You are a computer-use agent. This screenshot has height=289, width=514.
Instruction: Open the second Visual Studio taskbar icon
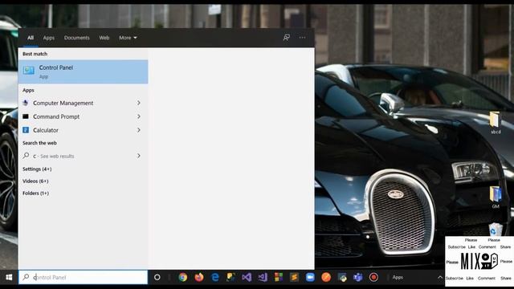point(263,277)
